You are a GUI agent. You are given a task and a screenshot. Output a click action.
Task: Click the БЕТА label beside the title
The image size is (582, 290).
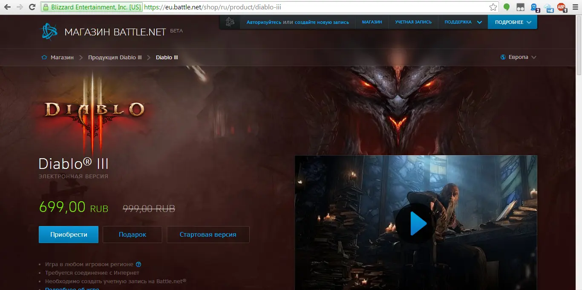click(x=176, y=31)
